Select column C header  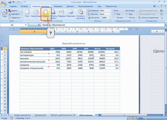pos(66,31)
